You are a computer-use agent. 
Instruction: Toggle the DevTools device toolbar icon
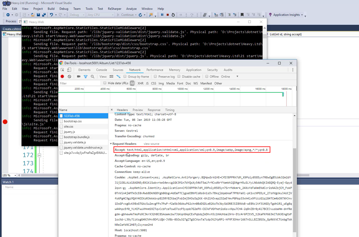pyautogui.click(x=69, y=70)
